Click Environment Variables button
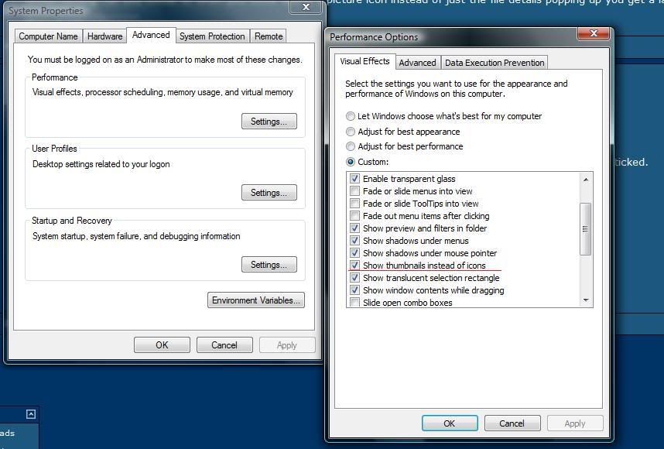This screenshot has height=449, width=664. click(256, 300)
